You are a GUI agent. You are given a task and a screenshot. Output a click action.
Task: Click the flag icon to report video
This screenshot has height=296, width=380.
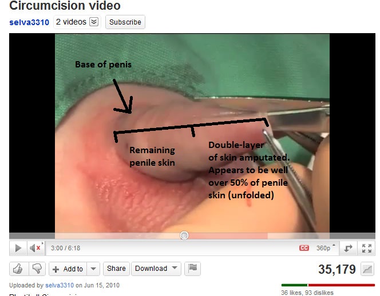[x=192, y=269]
